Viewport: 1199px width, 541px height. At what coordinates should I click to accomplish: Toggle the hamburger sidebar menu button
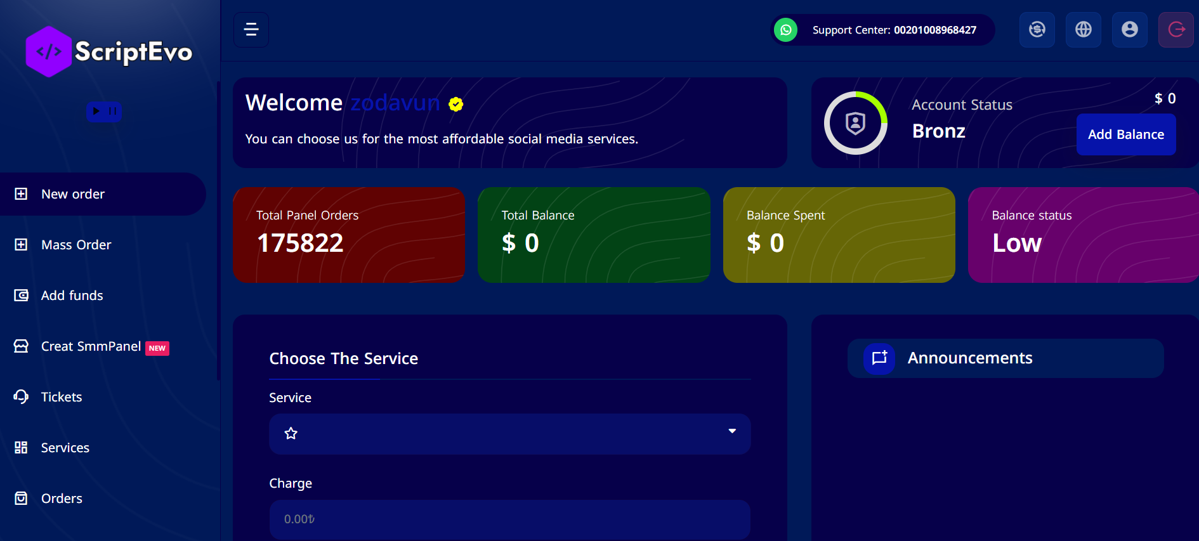(251, 30)
